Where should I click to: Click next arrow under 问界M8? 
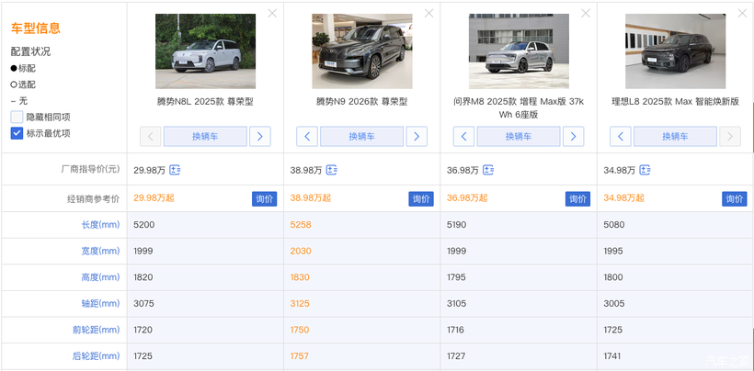coord(573,136)
